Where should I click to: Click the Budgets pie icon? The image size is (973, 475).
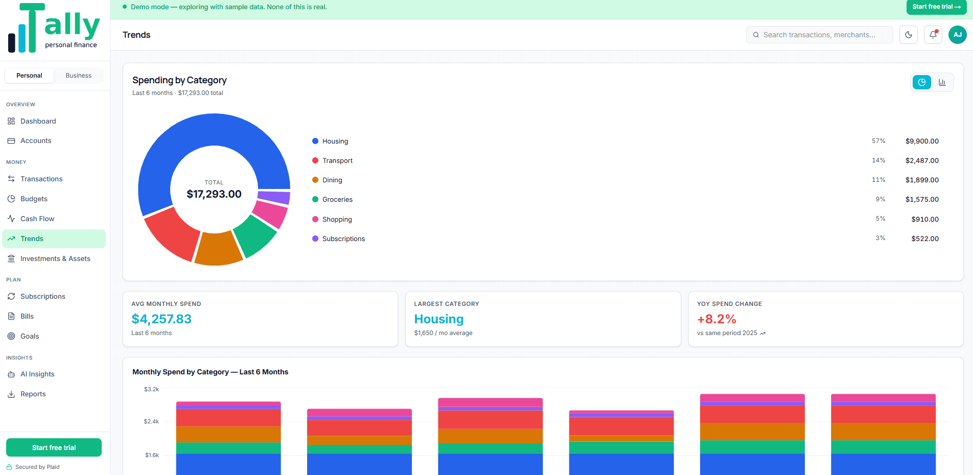(11, 199)
